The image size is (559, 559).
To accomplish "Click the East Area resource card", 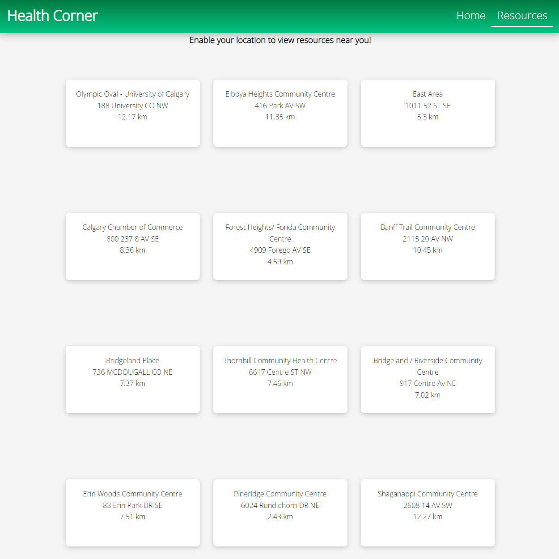I will click(x=428, y=113).
